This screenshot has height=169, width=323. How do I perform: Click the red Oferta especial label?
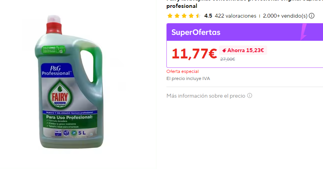tap(183, 71)
